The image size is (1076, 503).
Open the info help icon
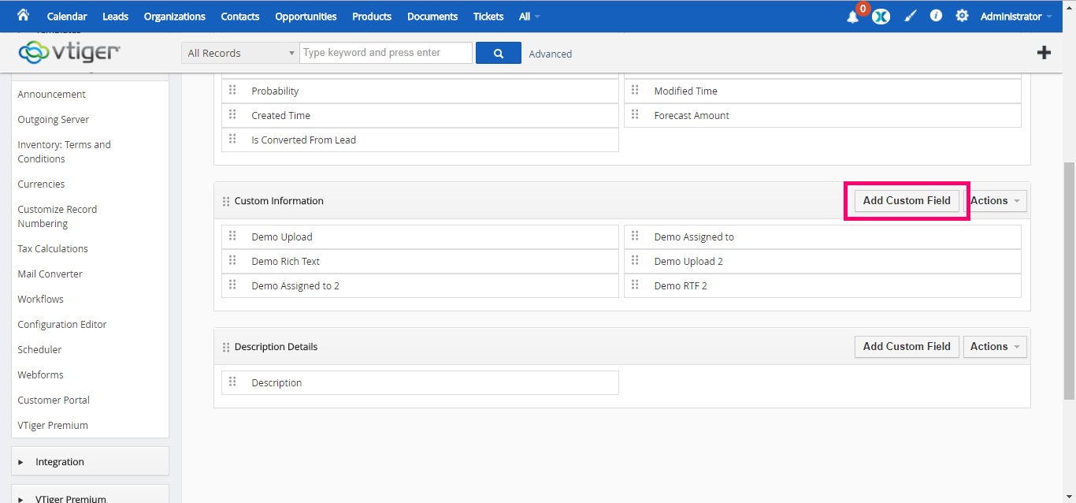click(936, 15)
